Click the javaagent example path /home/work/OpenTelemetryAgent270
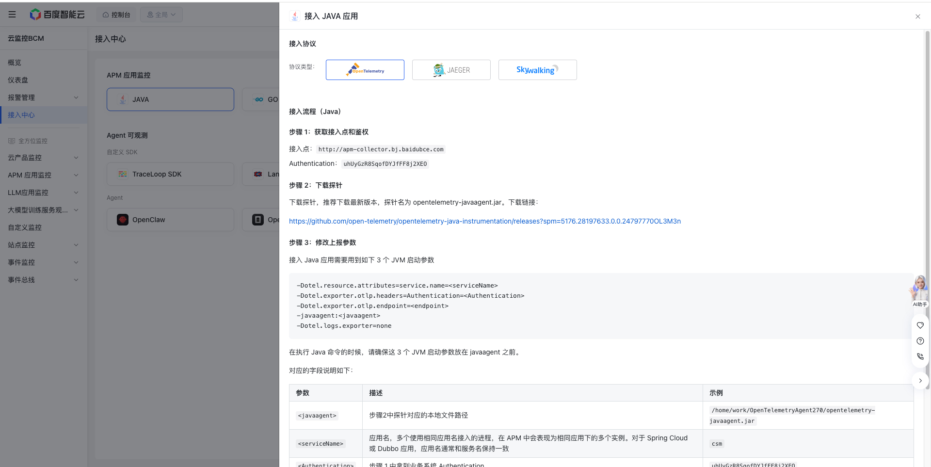 pyautogui.click(x=792, y=416)
